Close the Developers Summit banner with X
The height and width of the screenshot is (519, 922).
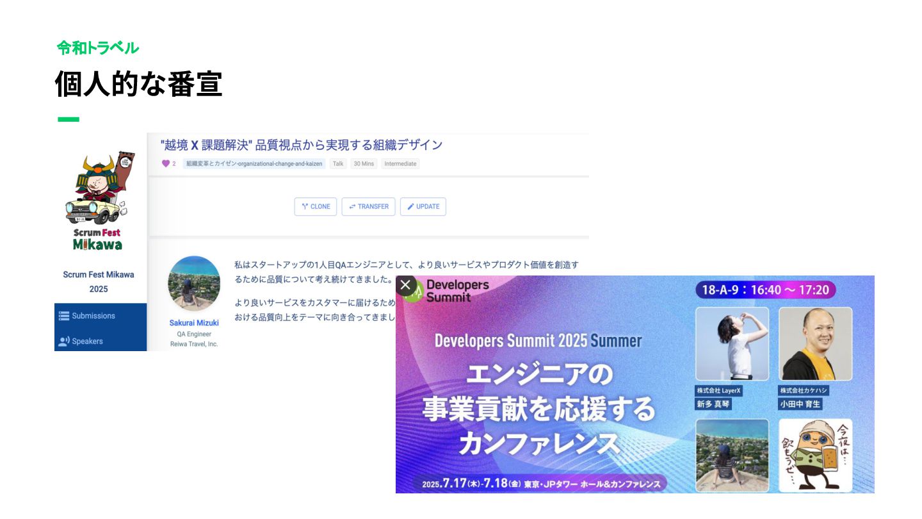click(405, 285)
